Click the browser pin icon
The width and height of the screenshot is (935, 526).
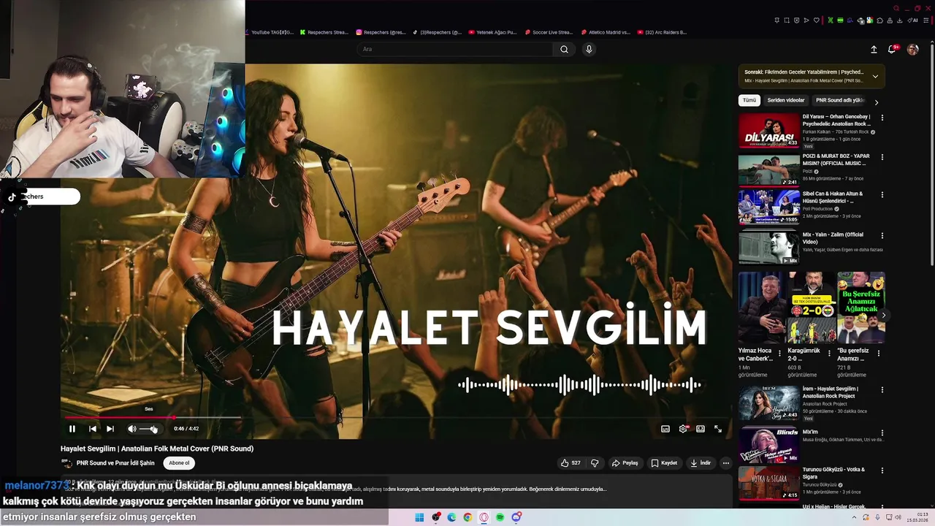pos(776,20)
